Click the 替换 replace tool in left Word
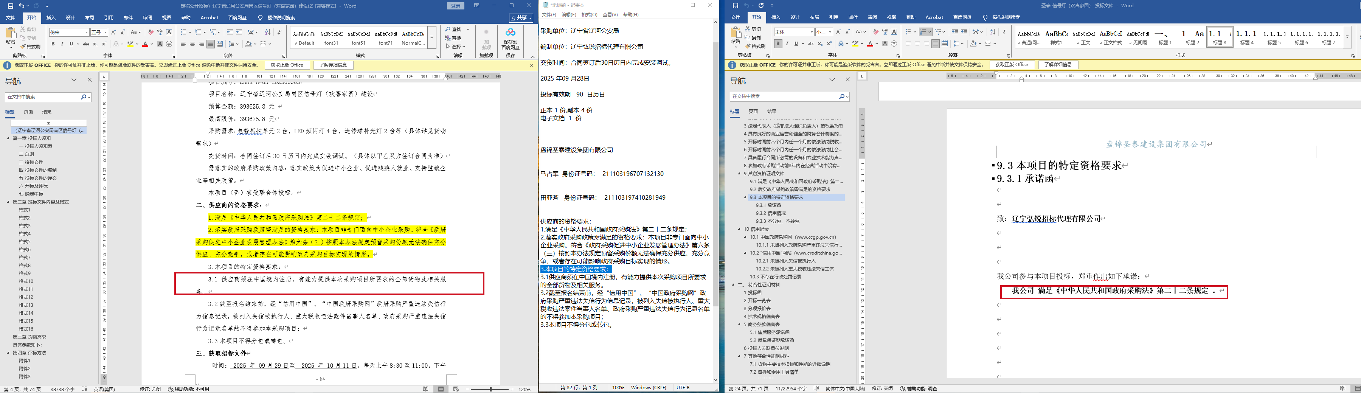Viewport: 1361px width, 393px height. [x=453, y=38]
